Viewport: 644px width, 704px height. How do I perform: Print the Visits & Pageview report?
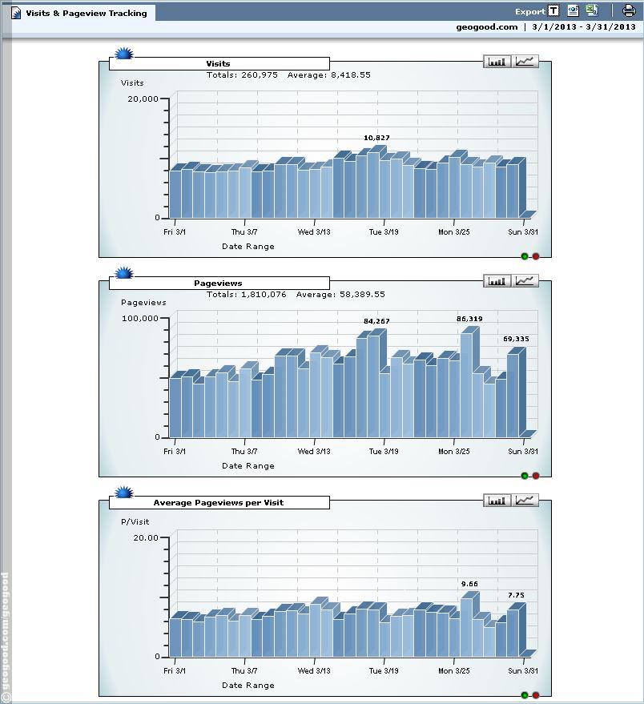pos(629,11)
